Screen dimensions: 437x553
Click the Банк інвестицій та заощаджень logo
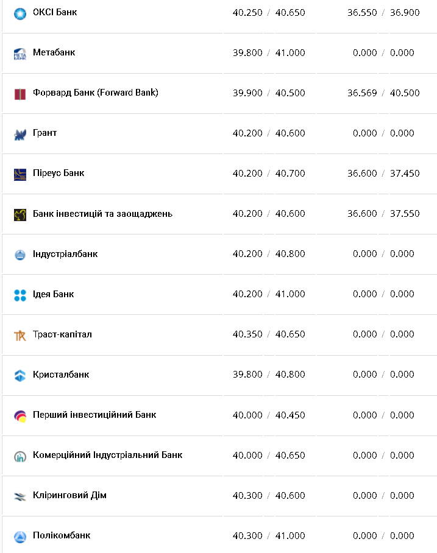[x=20, y=214]
